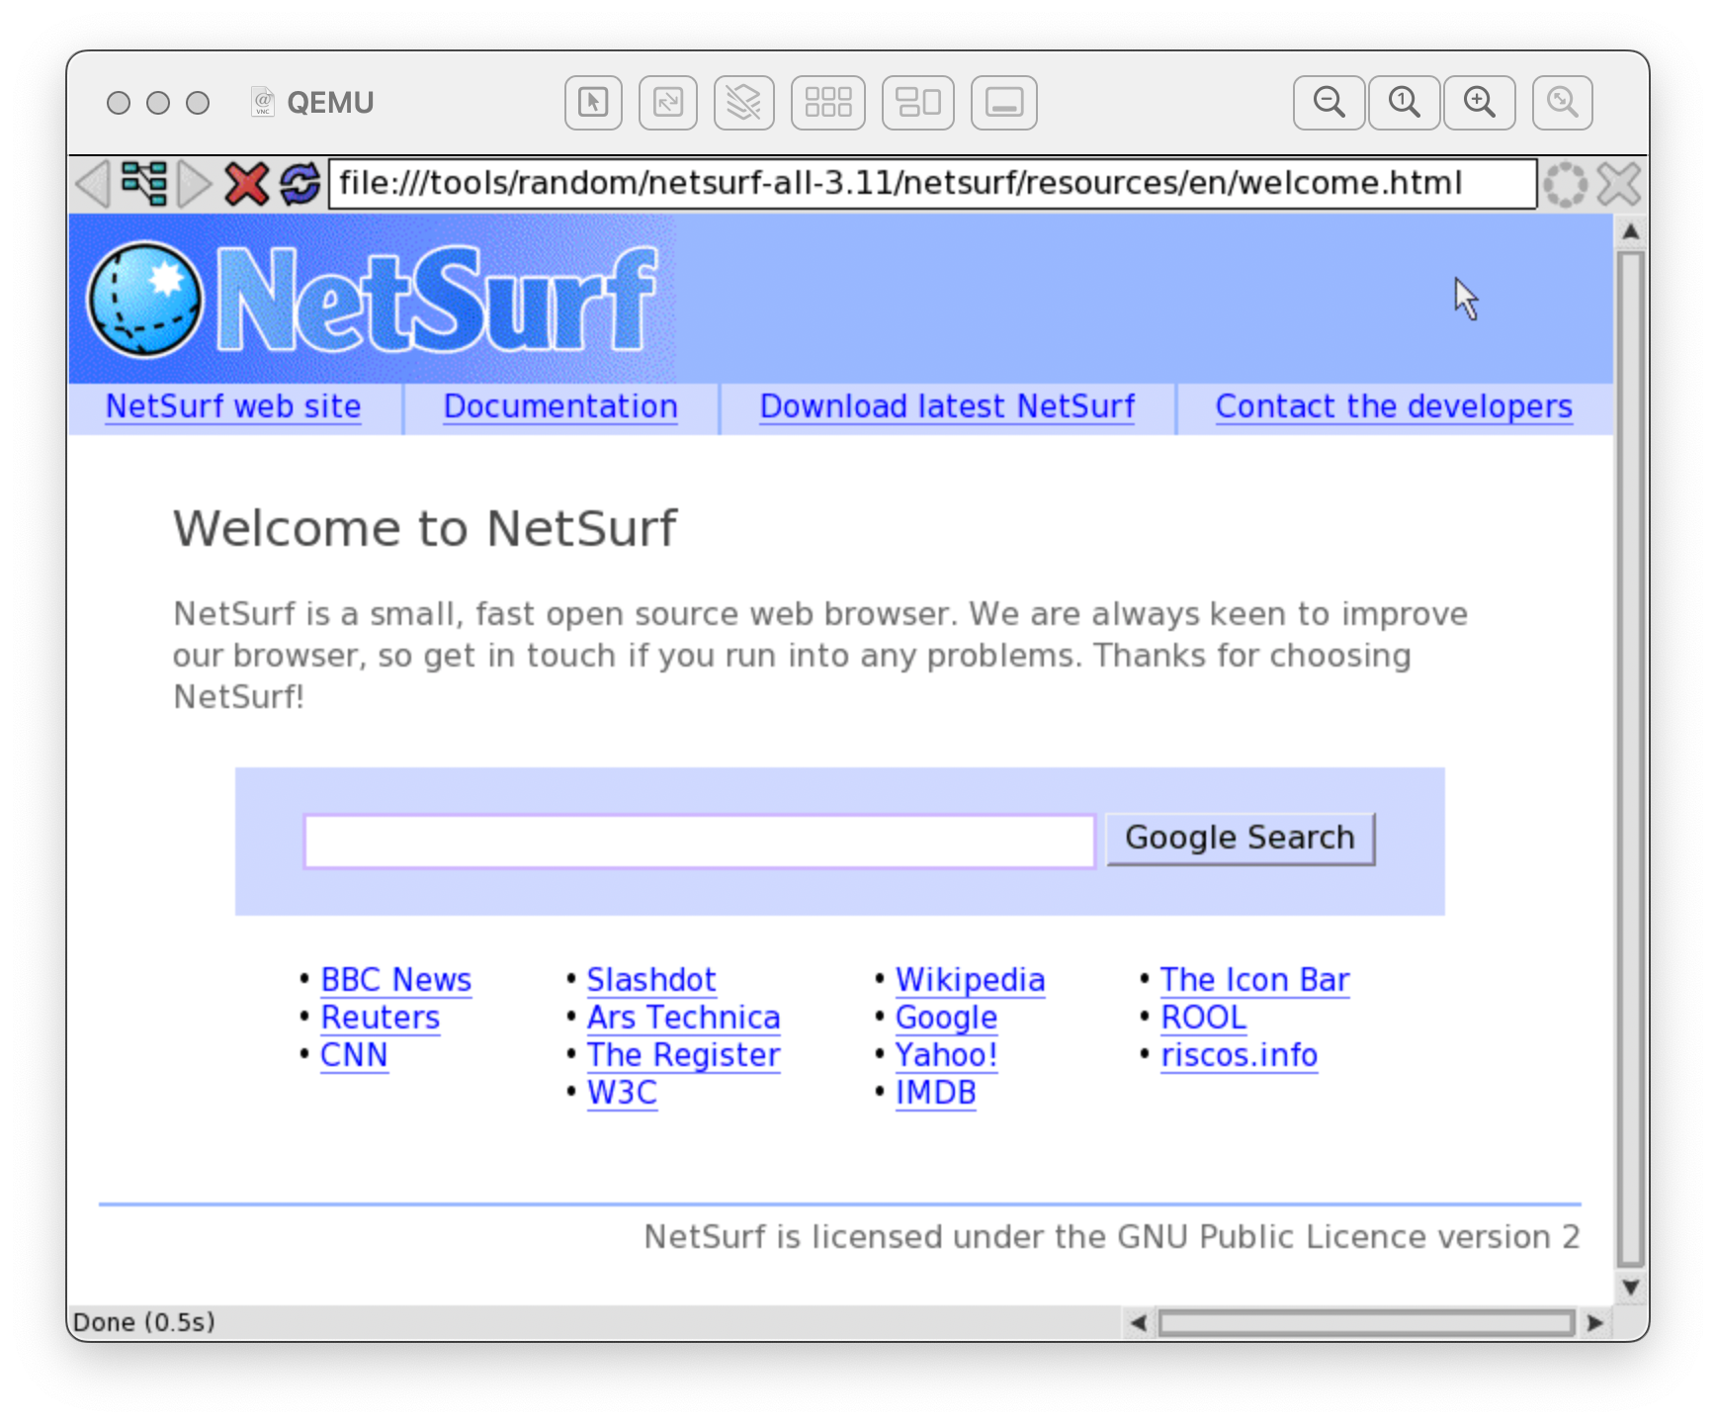Open the local history tree icon
1716x1424 pixels.
click(x=144, y=184)
